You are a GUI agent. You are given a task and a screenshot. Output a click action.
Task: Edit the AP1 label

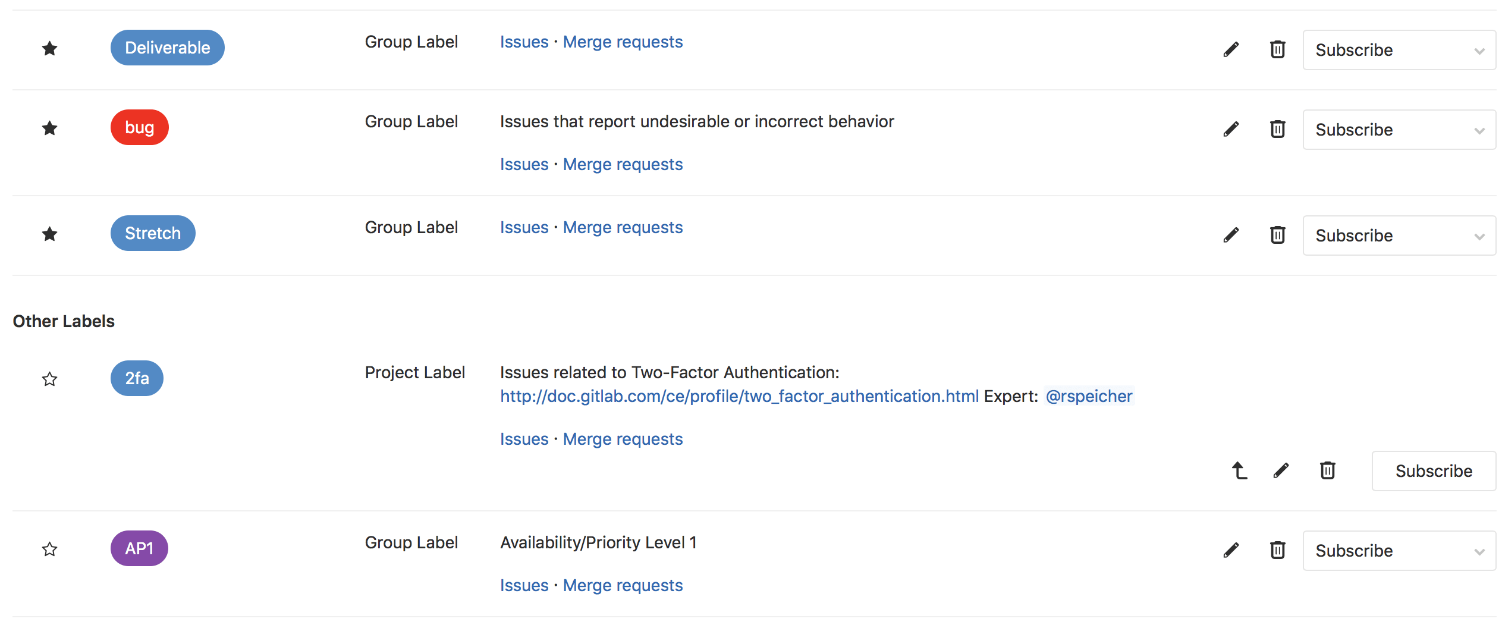pyautogui.click(x=1231, y=549)
